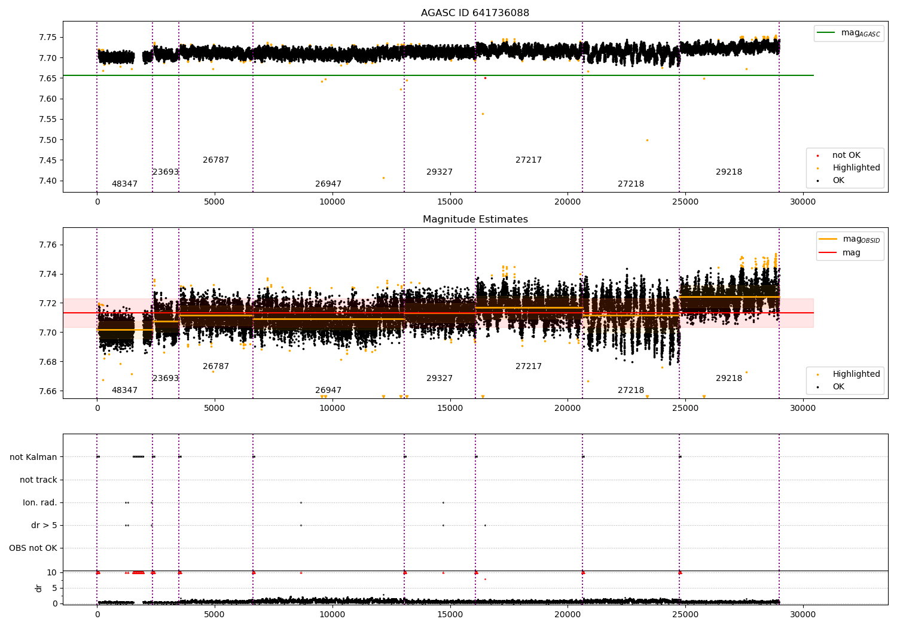
Task: Click the "dr > 5" axis label
Action: (44, 525)
